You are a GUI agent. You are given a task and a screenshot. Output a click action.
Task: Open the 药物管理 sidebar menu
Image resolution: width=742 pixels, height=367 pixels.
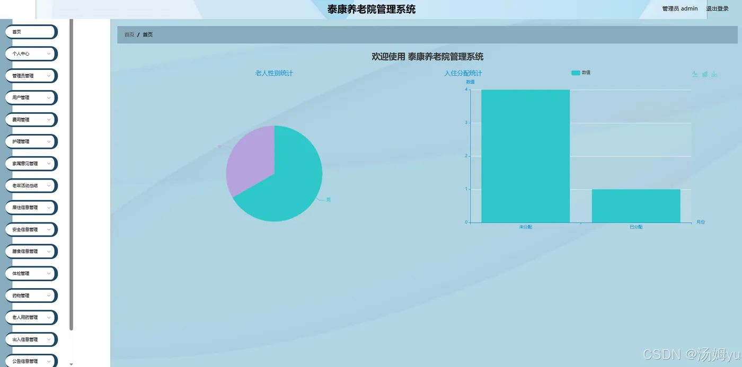pos(31,296)
